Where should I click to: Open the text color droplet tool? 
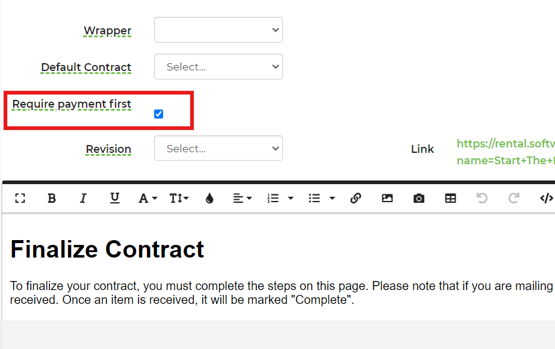[x=209, y=199]
